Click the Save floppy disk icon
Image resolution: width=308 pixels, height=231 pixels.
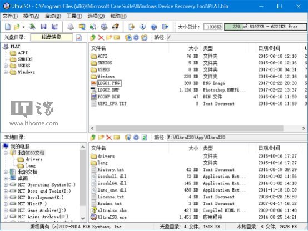(43, 27)
